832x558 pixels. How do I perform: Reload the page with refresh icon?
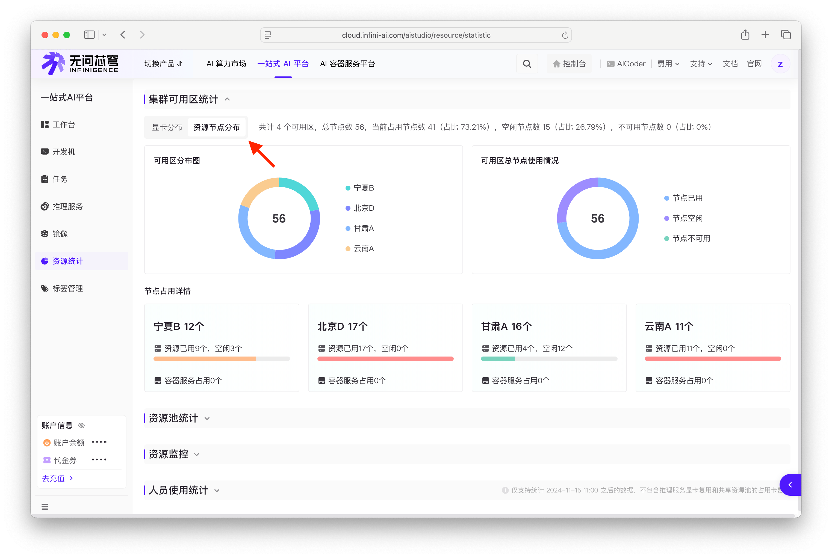(565, 35)
